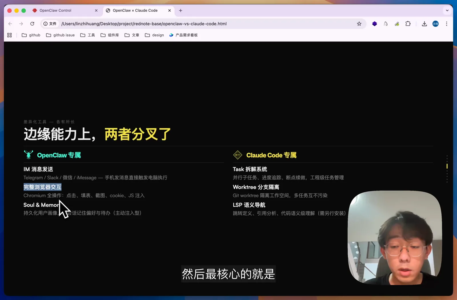457x300 pixels.
Task: Click the active yellow slide indicator
Action: pos(447,166)
